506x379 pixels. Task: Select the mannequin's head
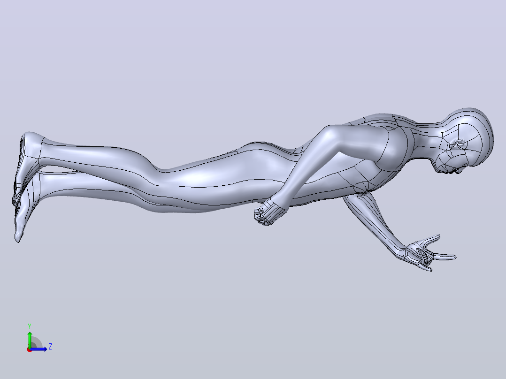[x=465, y=140]
